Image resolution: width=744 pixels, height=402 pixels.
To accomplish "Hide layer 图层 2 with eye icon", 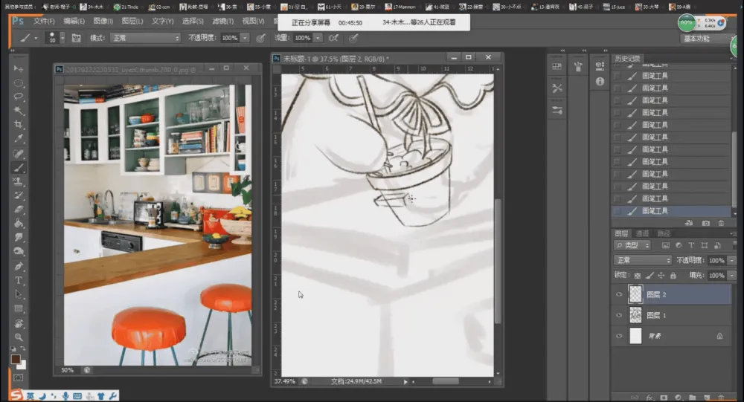I will [x=619, y=294].
